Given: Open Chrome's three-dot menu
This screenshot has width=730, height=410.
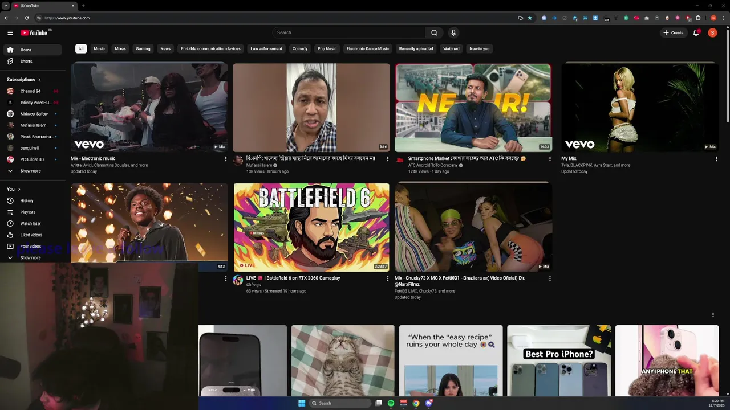Looking at the screenshot, I should [723, 18].
